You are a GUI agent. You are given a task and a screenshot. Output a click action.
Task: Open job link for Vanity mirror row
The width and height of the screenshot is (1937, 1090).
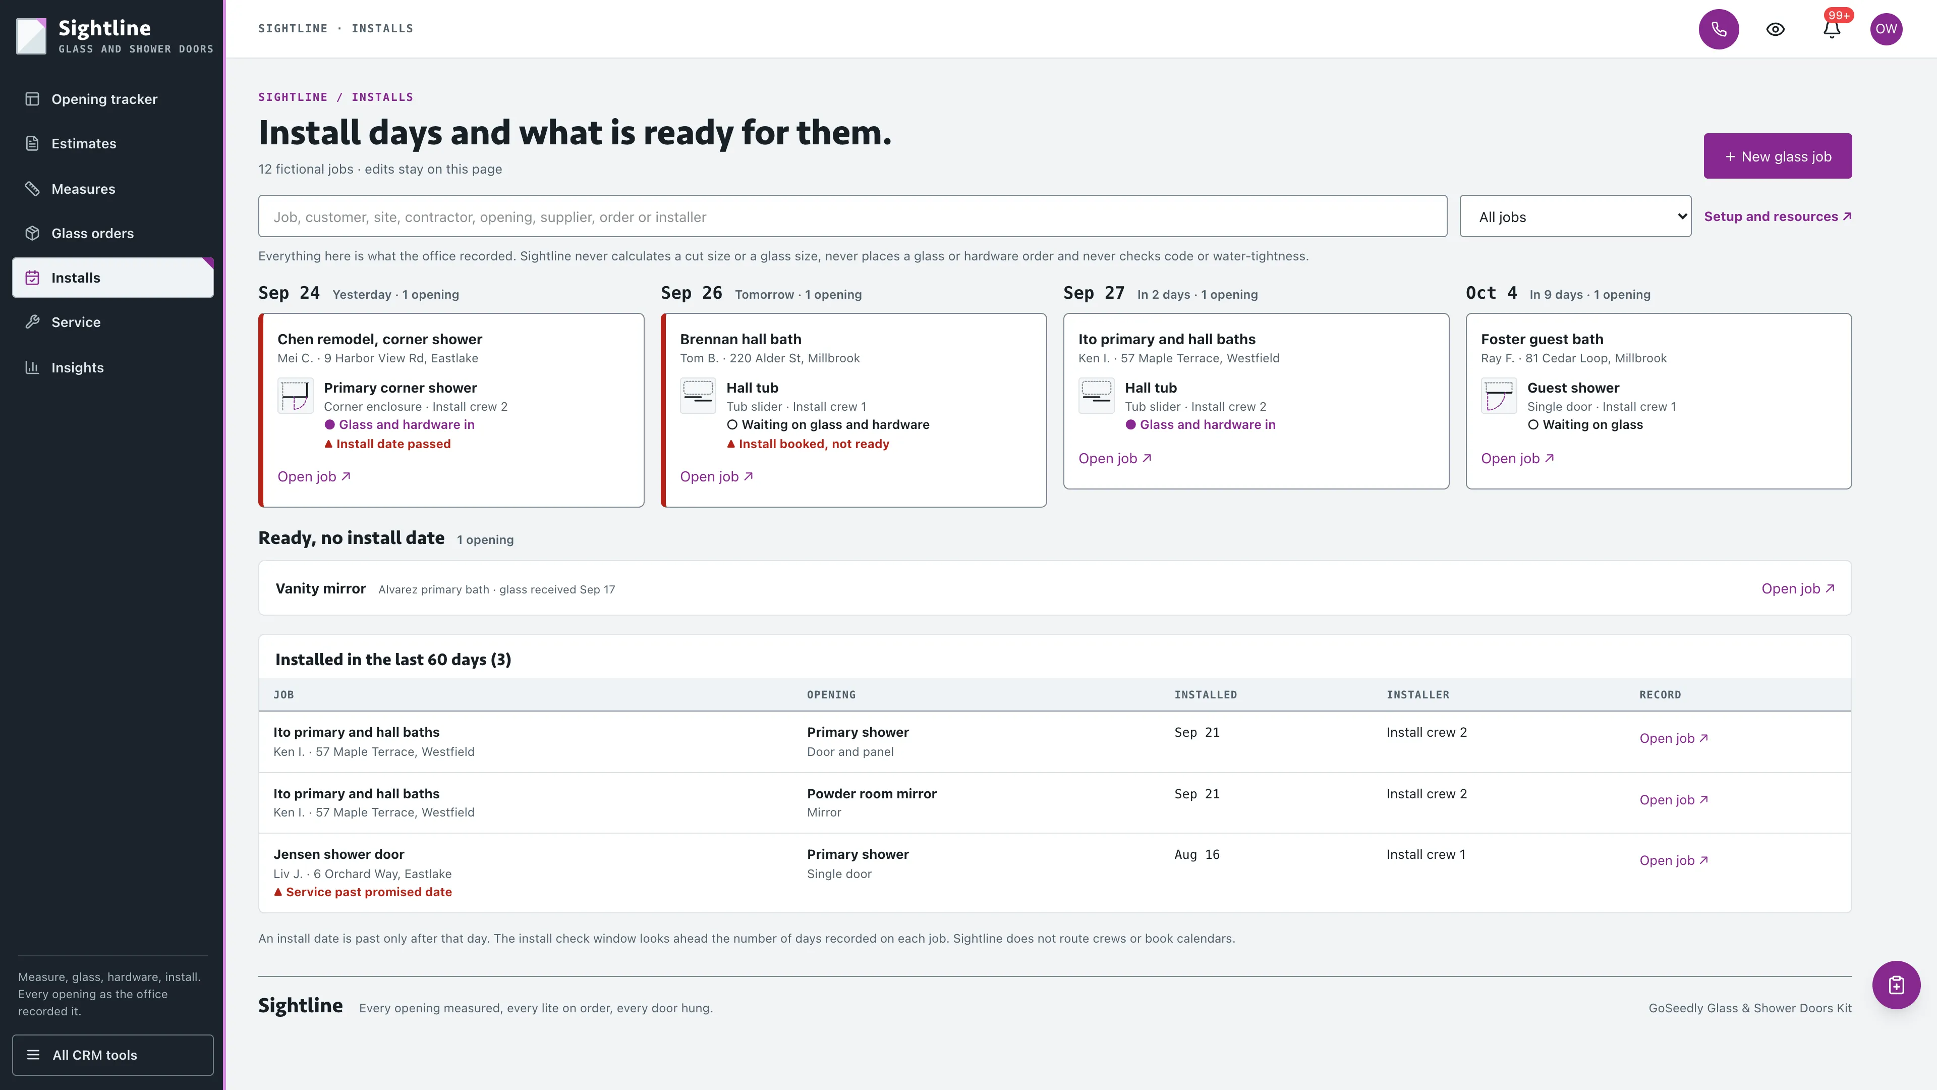point(1798,589)
